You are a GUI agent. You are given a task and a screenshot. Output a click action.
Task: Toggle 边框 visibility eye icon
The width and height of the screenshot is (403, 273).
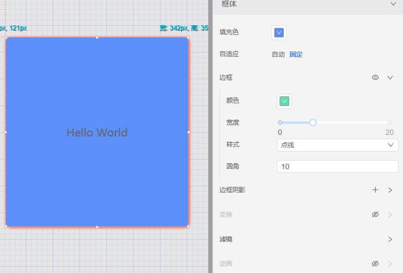coord(375,78)
